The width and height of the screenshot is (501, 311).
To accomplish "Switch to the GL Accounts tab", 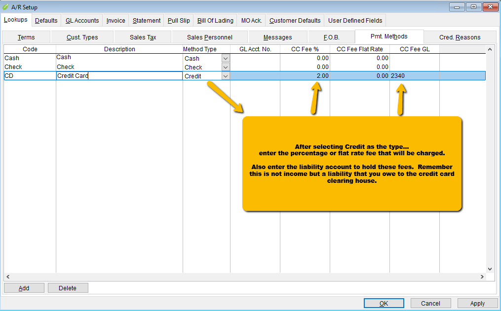I will (82, 21).
